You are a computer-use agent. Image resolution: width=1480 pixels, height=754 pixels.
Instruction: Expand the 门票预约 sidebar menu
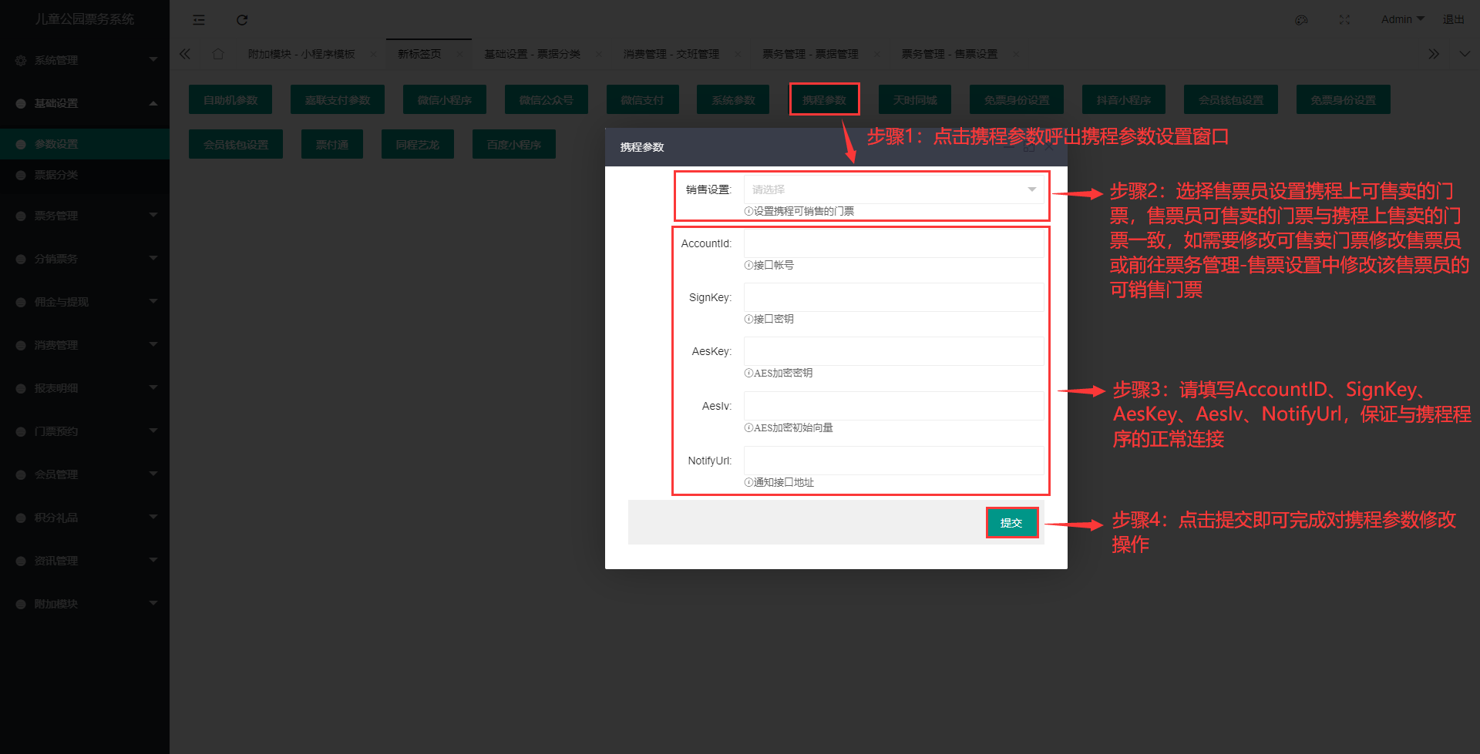85,431
